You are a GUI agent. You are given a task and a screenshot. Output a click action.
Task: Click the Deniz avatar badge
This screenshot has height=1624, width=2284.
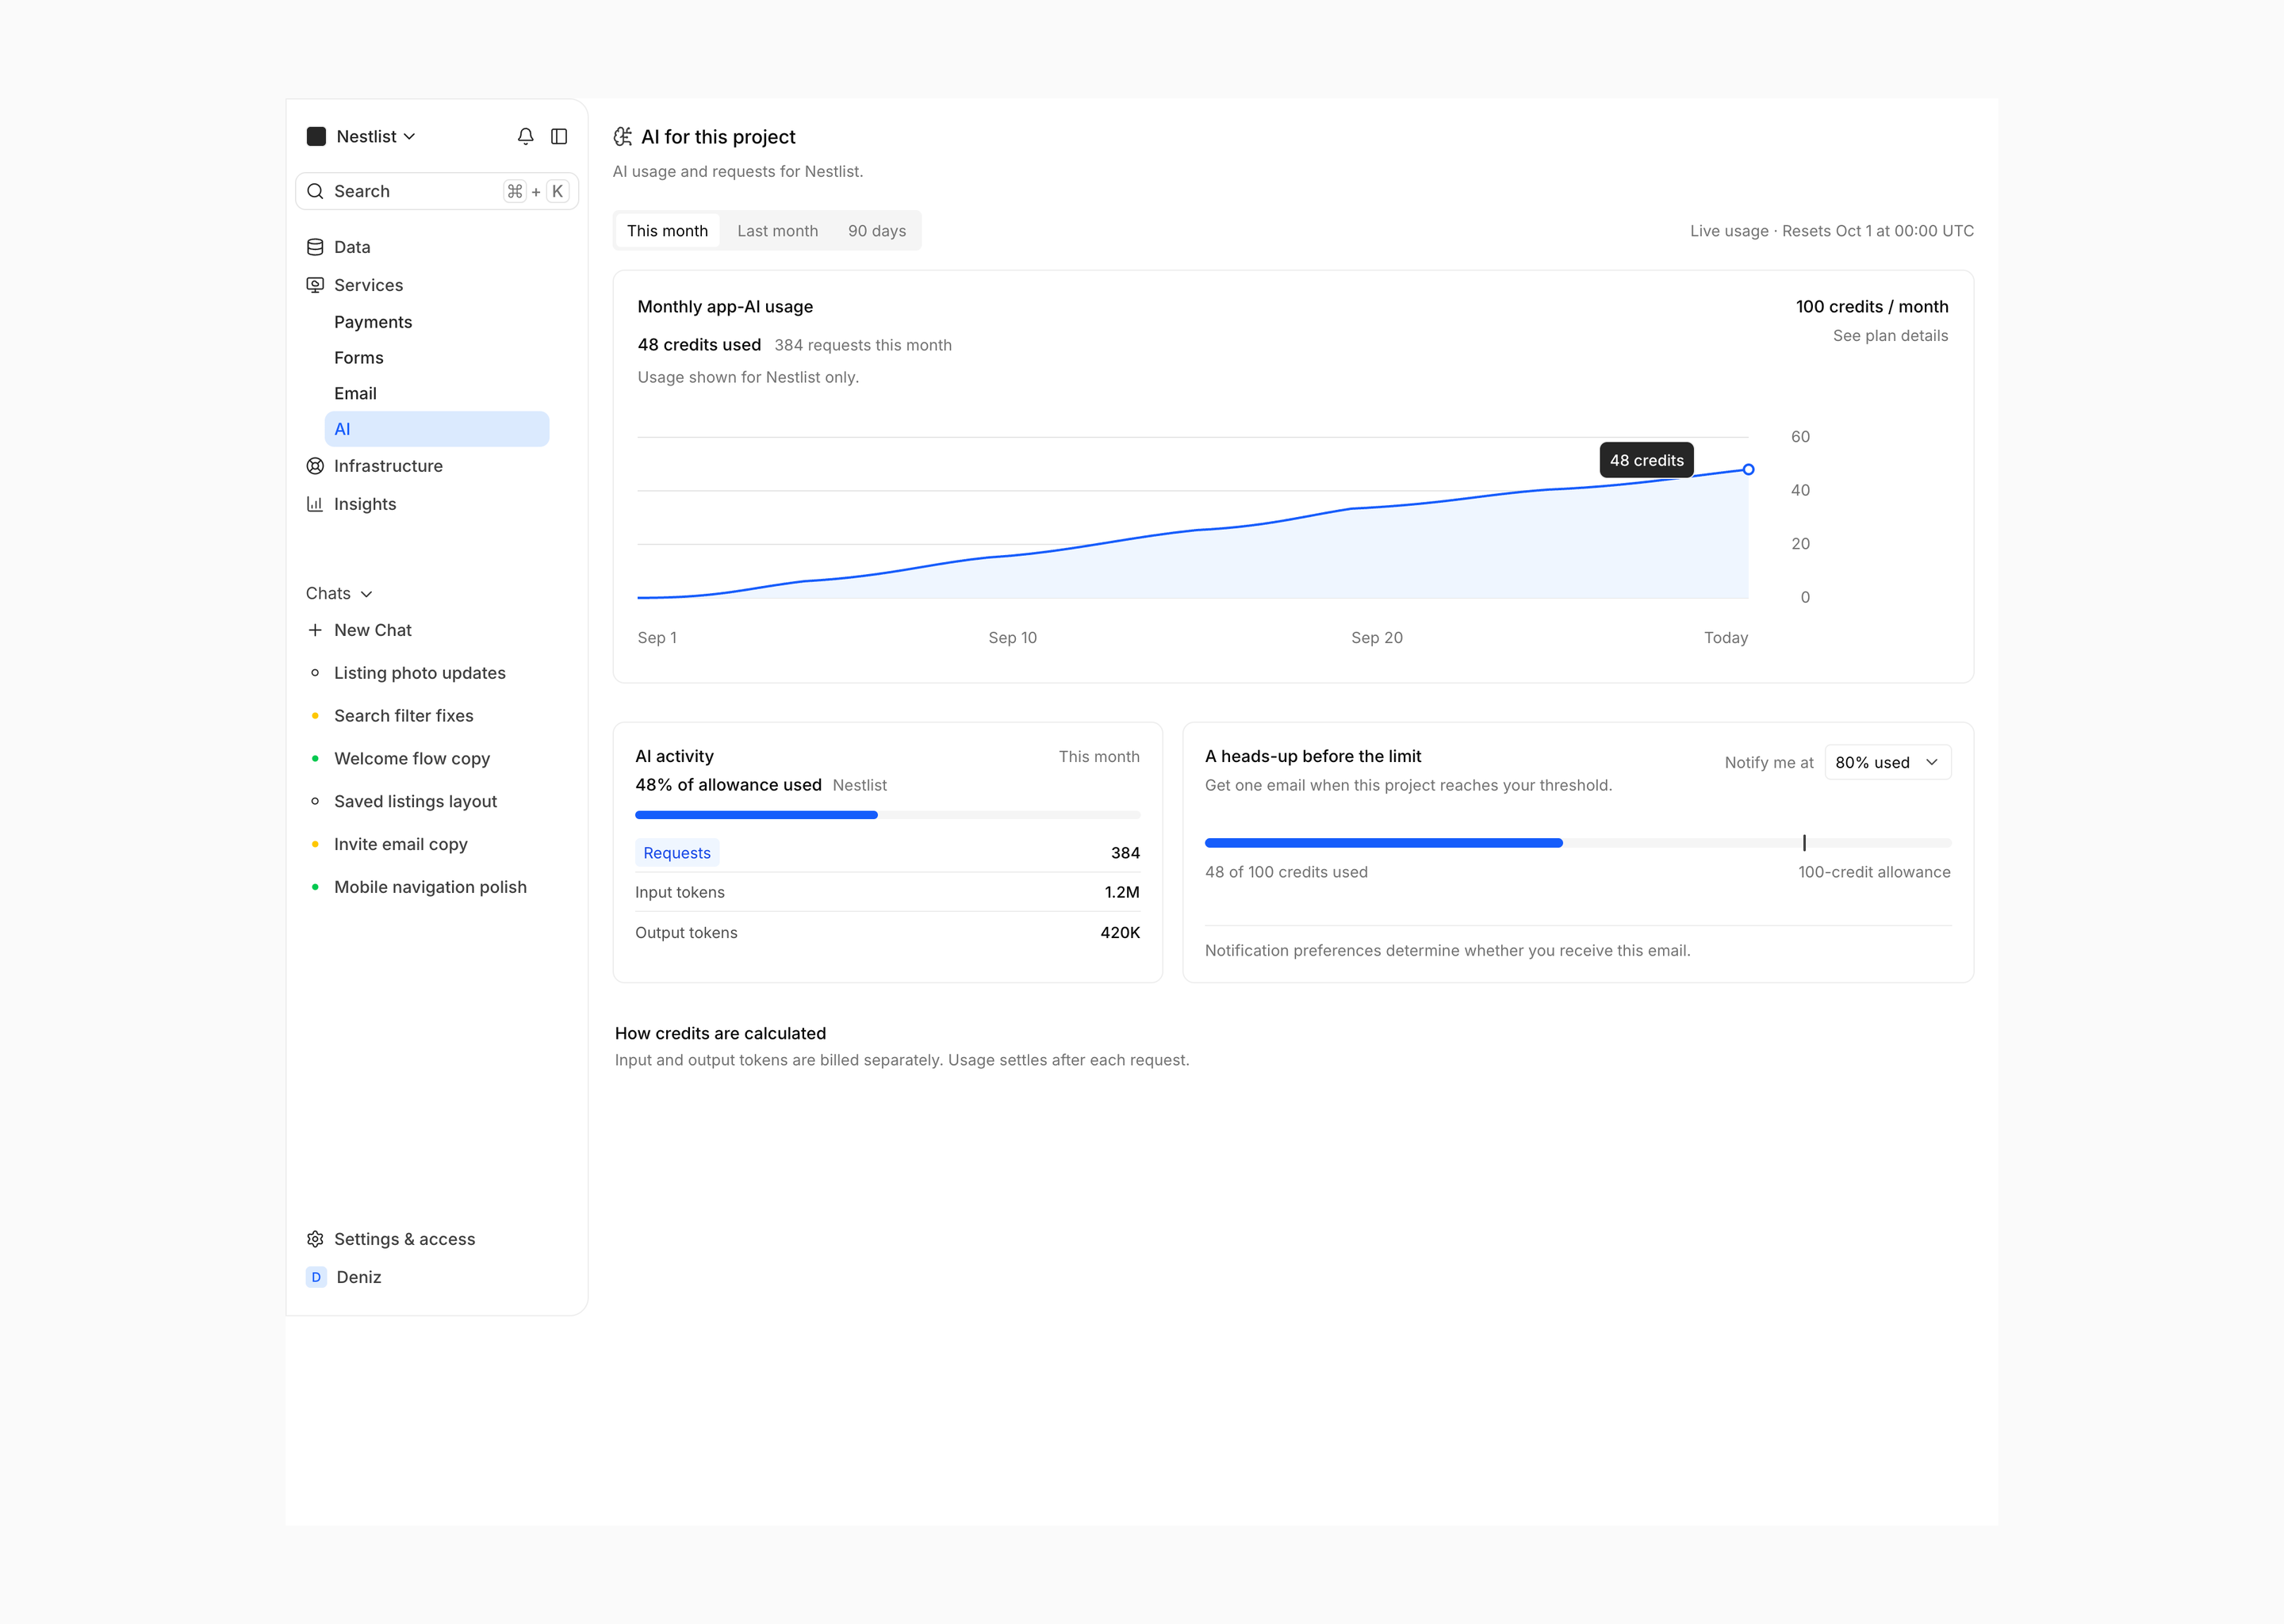point(316,1277)
